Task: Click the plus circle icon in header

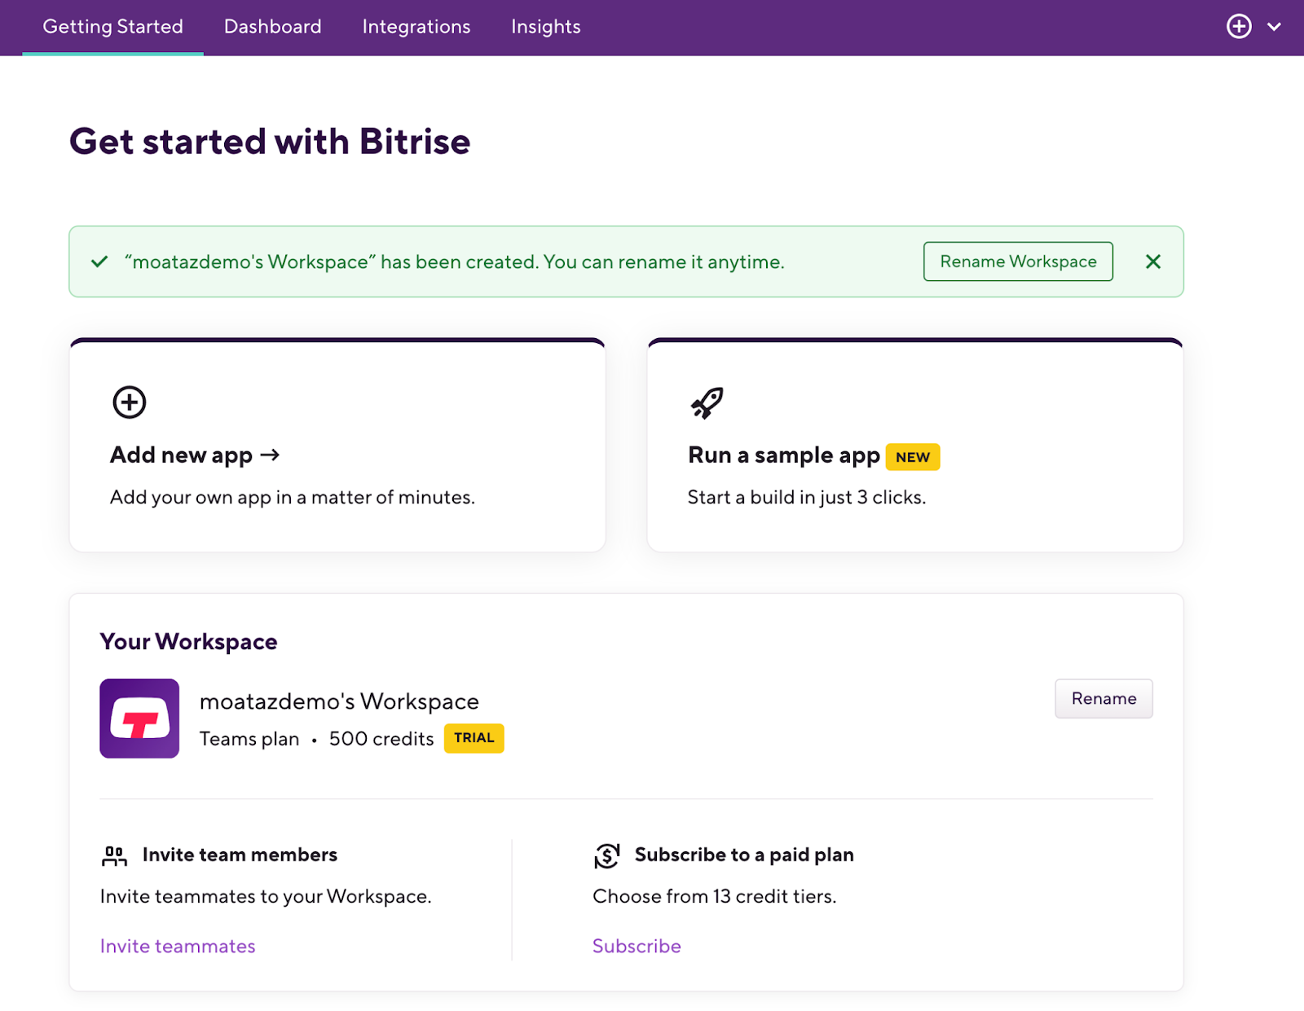Action: pos(1239,27)
